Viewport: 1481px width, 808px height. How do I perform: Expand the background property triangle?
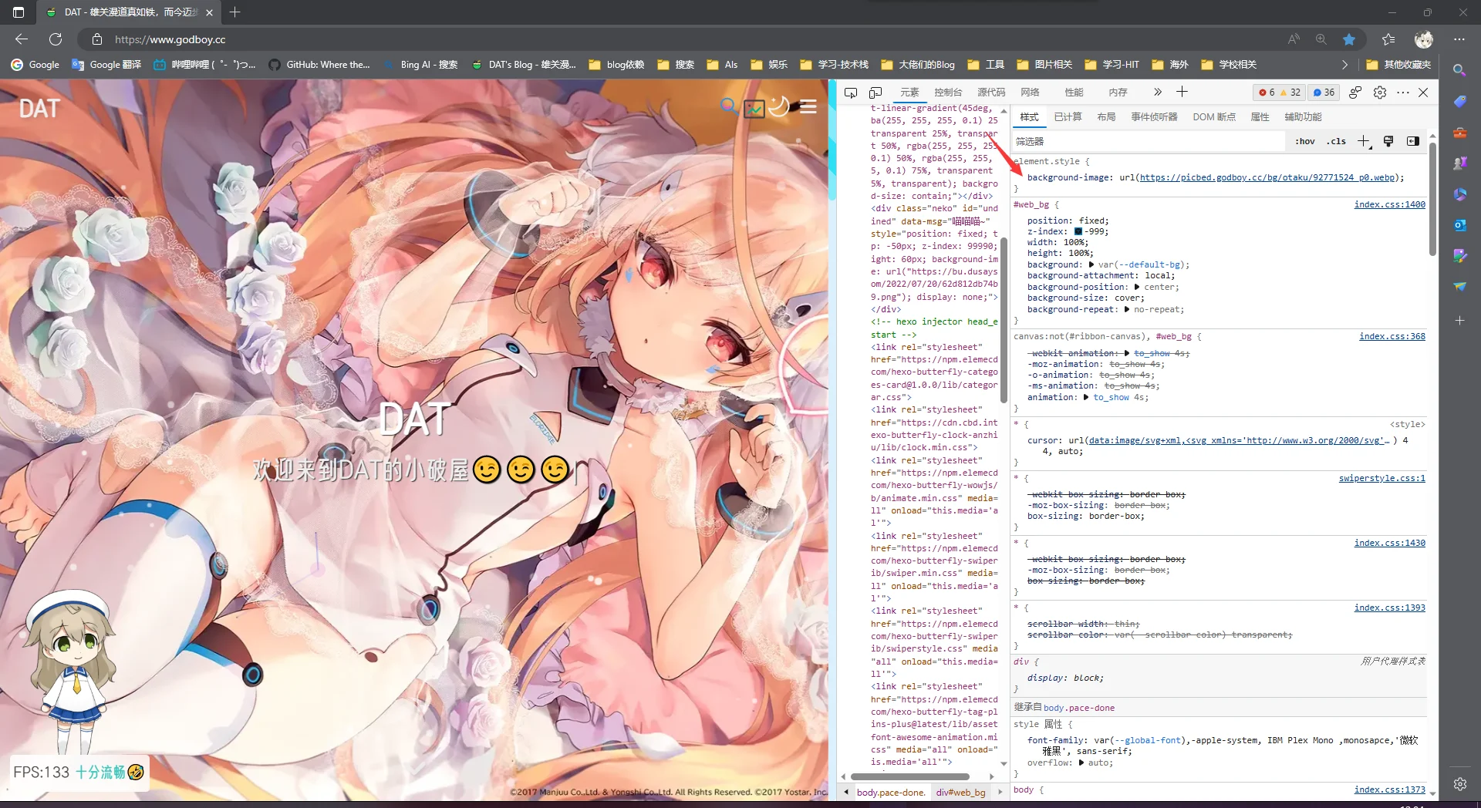[x=1091, y=264]
